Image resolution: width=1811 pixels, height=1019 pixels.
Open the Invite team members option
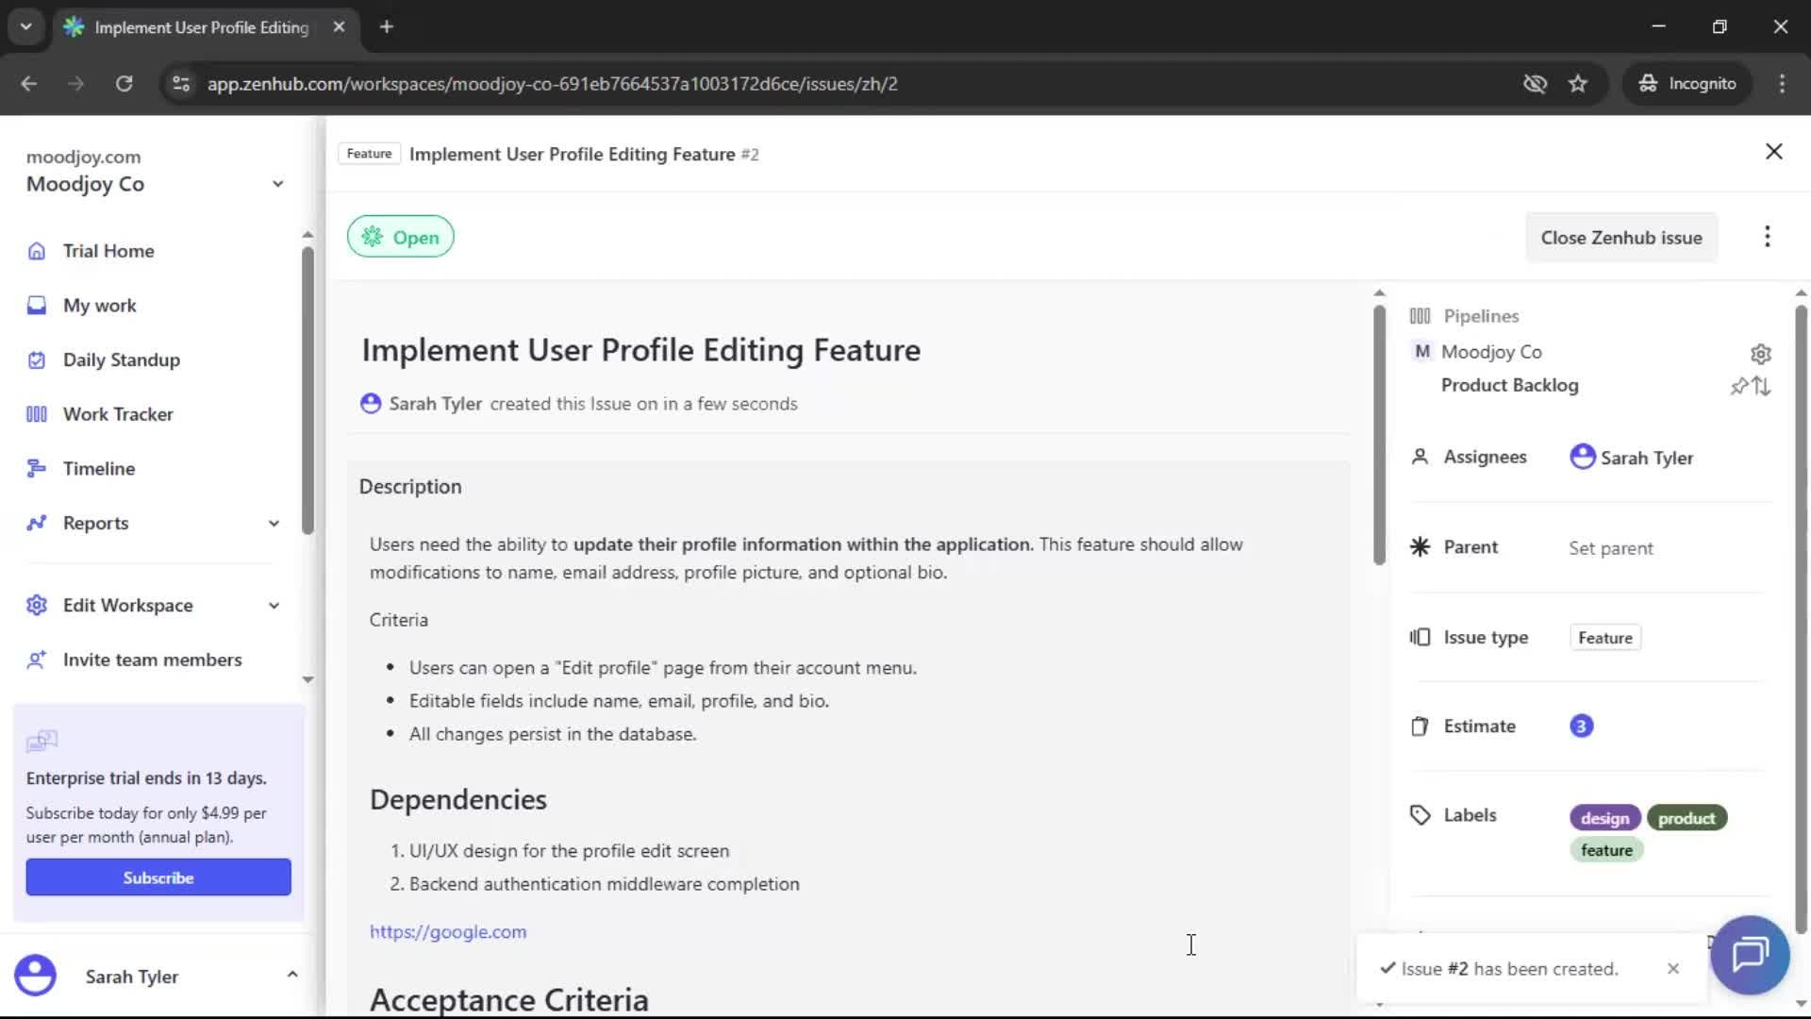click(x=152, y=660)
